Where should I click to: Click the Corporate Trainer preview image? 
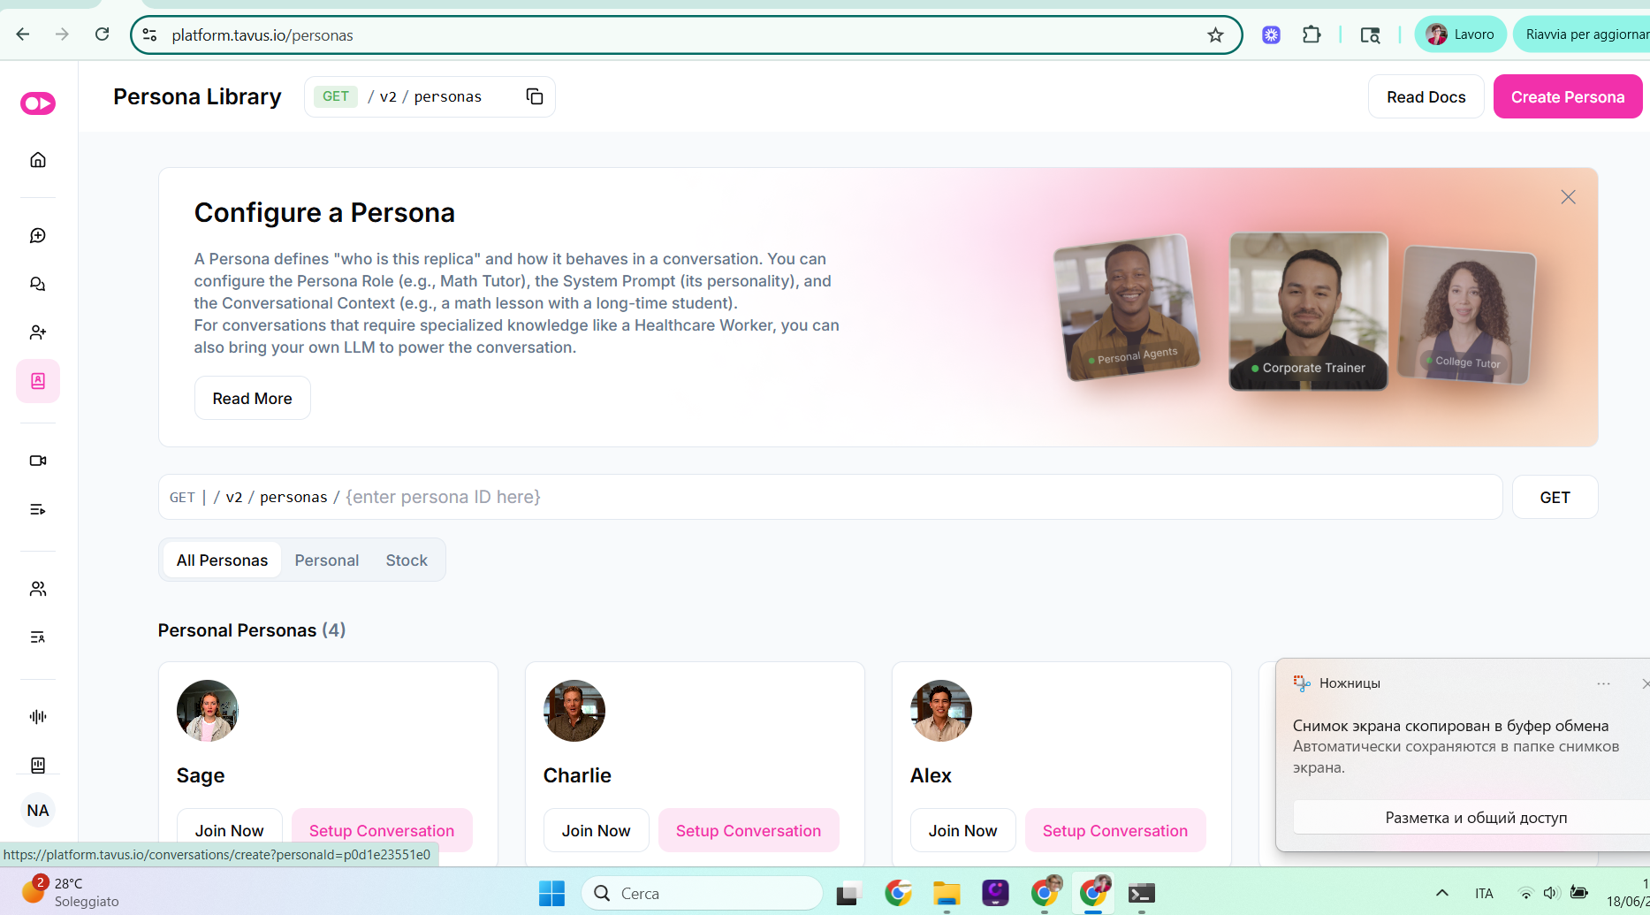[x=1308, y=310]
